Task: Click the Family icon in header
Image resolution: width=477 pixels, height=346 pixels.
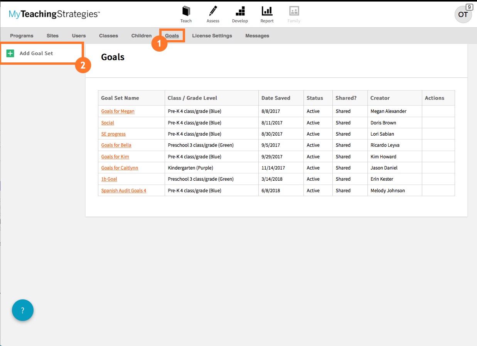Action: click(x=294, y=11)
